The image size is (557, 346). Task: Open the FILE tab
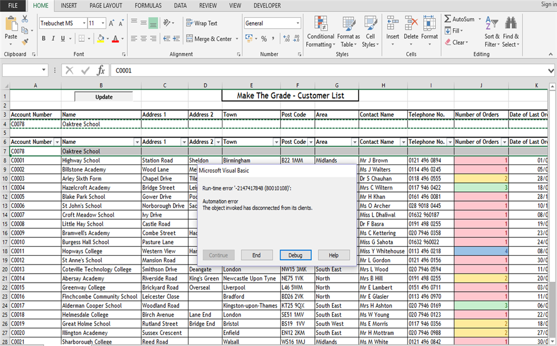[13, 5]
